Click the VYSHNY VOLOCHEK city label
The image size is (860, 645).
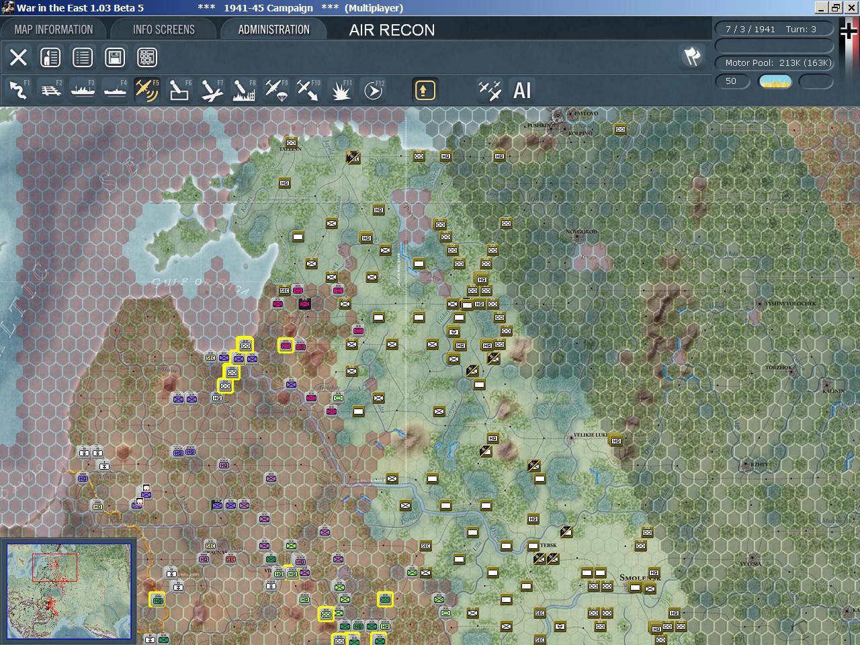point(790,304)
